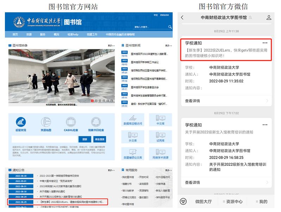
Task: Open the 09-05 news about 2022年度新生入馆教育
Action: point(149,54)
